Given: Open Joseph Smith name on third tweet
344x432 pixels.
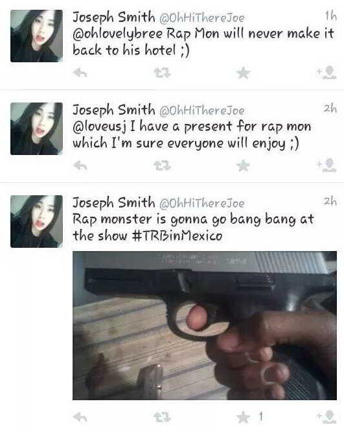Looking at the screenshot, I should coord(113,203).
